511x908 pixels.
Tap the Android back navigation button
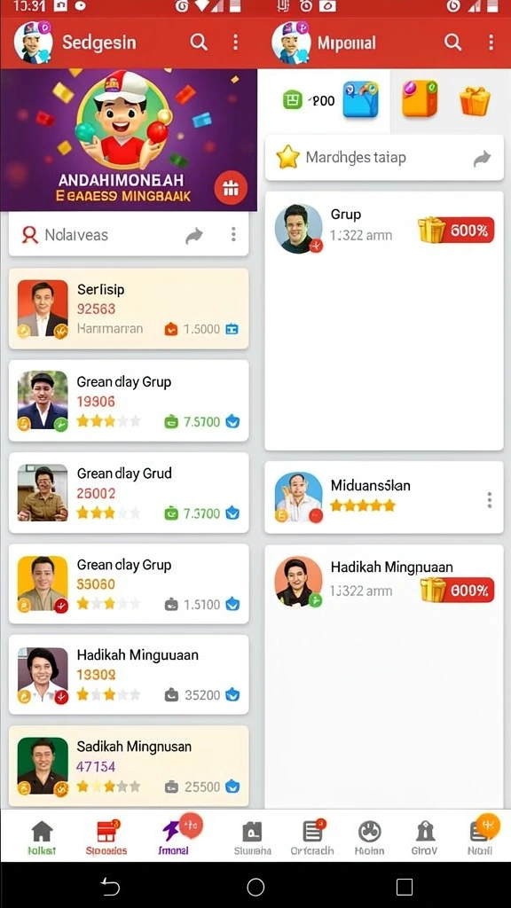110,887
